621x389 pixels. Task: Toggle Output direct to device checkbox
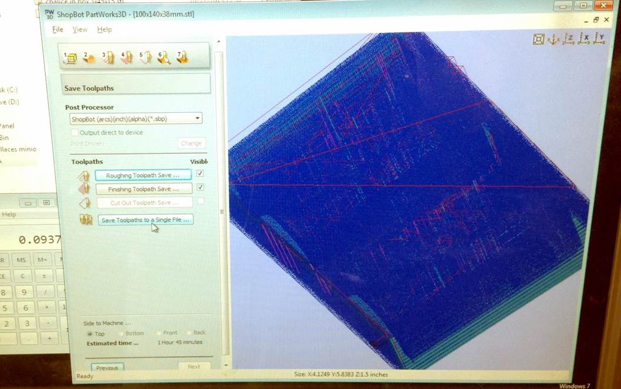click(74, 132)
